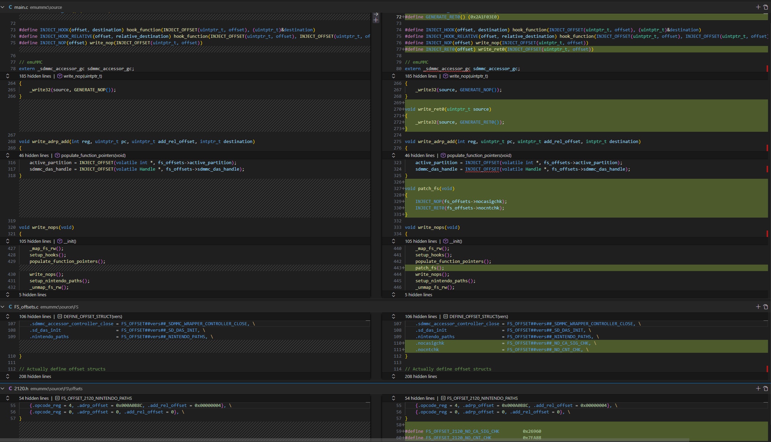Expand 46 hidden lines in original pane
Screen dimensions: 771x442
(x=7, y=155)
